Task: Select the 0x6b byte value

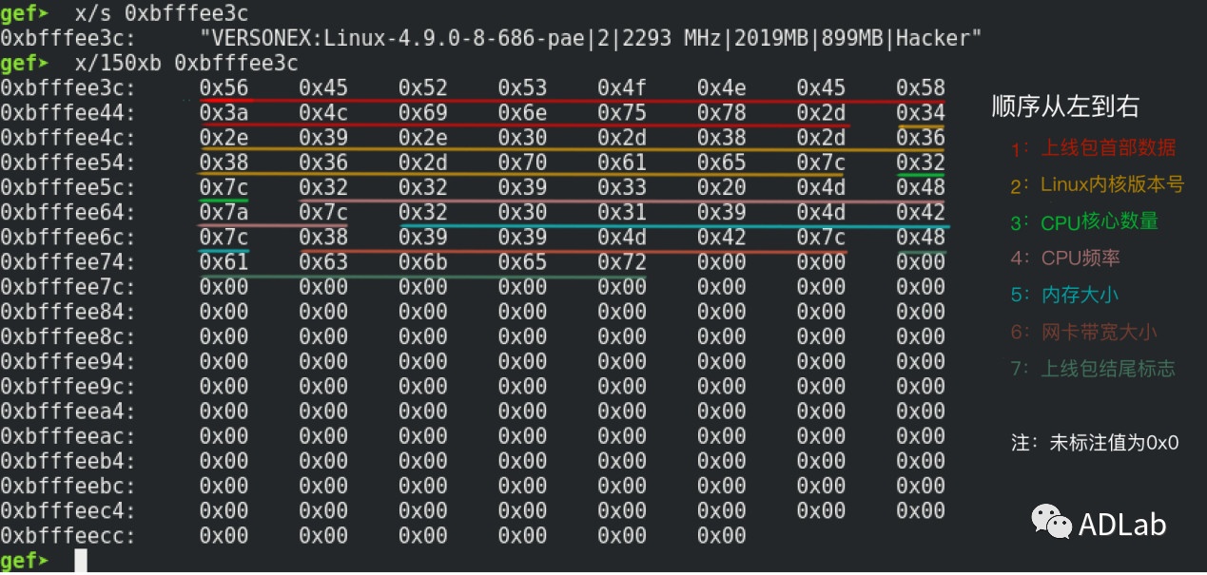Action: click(x=422, y=261)
